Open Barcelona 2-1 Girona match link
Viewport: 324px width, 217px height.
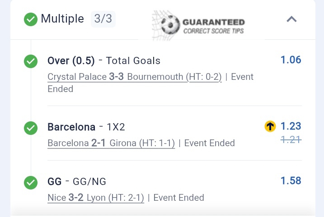tap(111, 143)
